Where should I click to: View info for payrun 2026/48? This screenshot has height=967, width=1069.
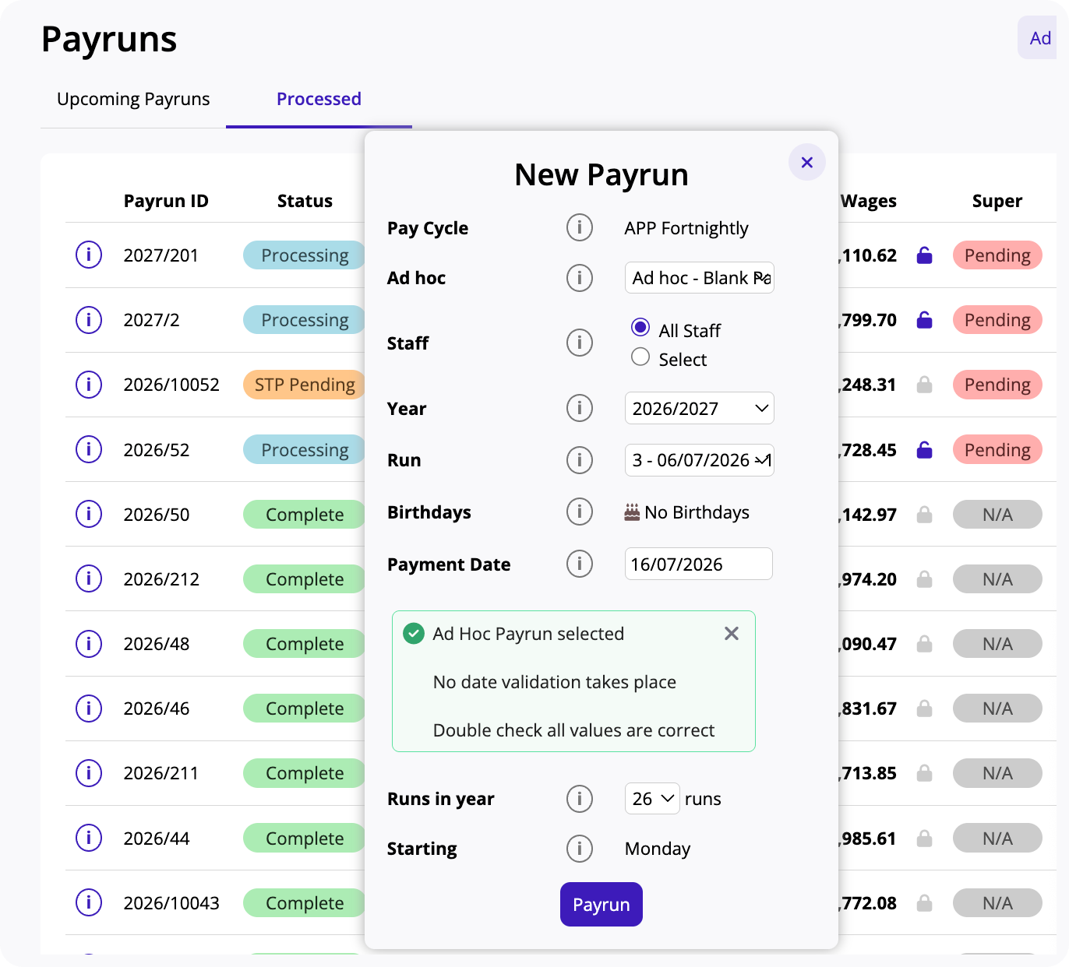pyautogui.click(x=89, y=643)
